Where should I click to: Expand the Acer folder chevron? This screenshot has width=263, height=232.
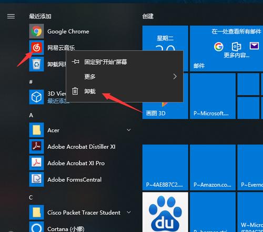[x=129, y=130]
